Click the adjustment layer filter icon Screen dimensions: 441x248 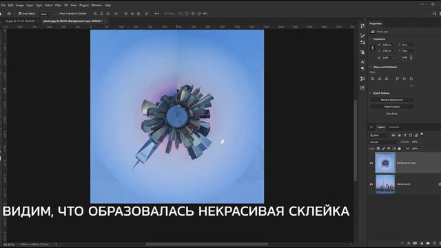coord(399,135)
